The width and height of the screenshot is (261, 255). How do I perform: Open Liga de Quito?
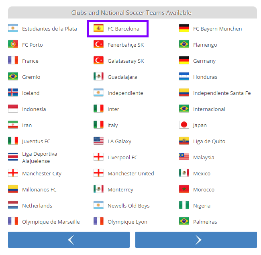[x=209, y=142]
